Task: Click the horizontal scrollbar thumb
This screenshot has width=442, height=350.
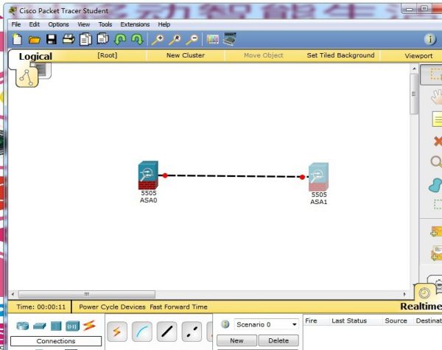Action: pos(87,294)
